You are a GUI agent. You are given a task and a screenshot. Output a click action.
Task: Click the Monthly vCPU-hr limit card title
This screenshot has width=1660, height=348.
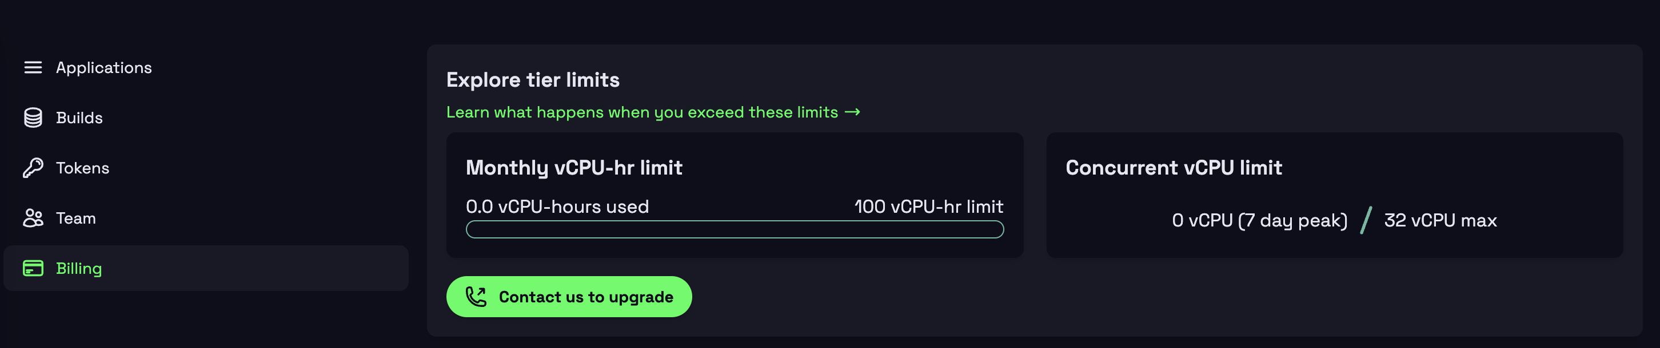point(574,168)
